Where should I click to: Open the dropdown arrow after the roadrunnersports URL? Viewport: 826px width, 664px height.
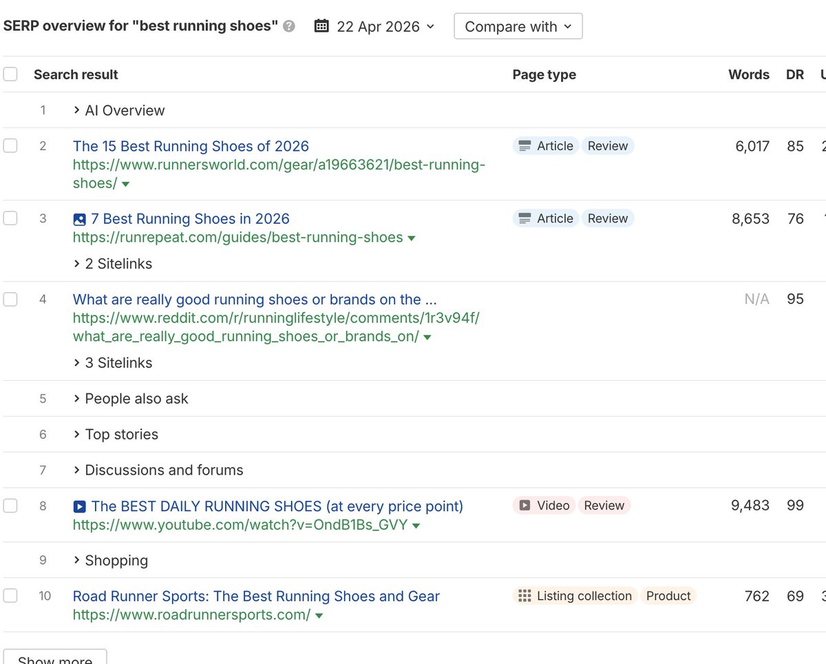319,616
